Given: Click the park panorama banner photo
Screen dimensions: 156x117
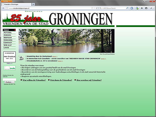Looking at the screenshot, I should coord(66,41).
